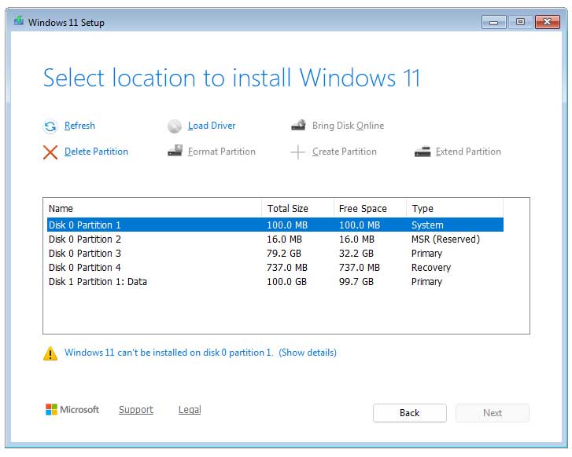Click the Create Partition link
Viewport: 572px width, 457px height.
pos(345,152)
